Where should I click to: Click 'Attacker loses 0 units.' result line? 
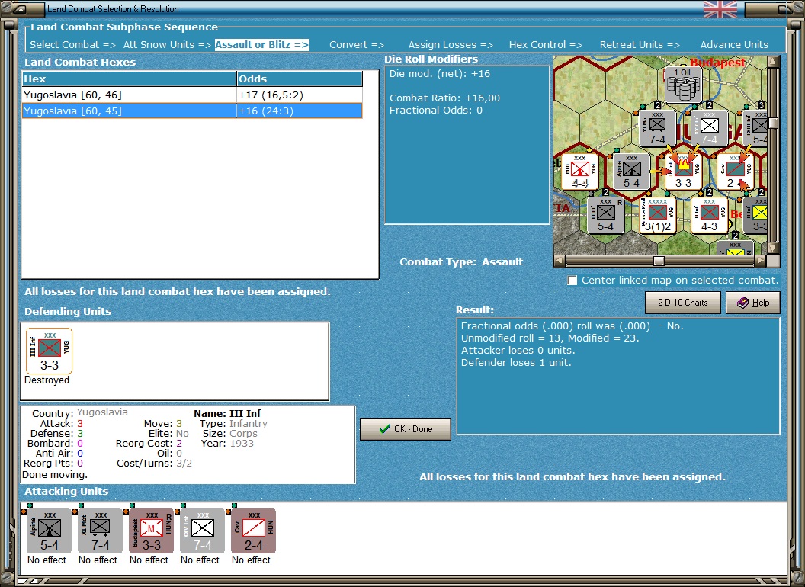[x=518, y=350]
